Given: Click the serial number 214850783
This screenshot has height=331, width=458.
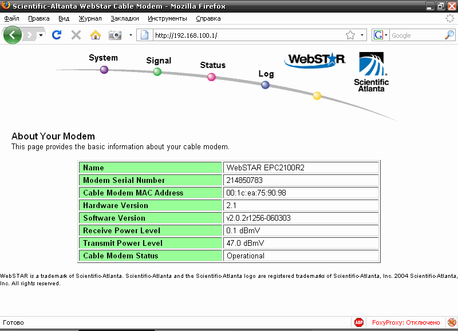Looking at the screenshot, I should (244, 180).
